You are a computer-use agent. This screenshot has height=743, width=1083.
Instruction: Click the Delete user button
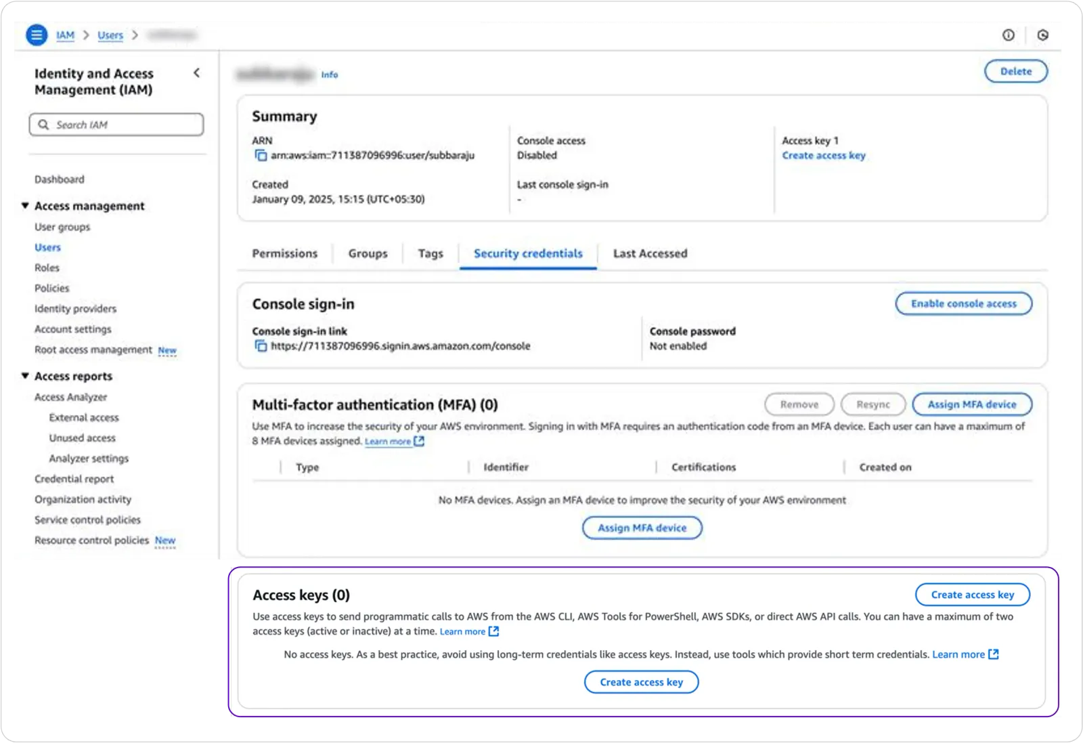coord(1016,71)
